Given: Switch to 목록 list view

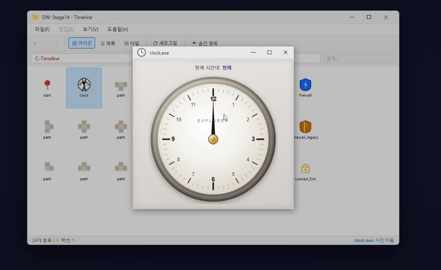Looking at the screenshot, I should tap(108, 43).
